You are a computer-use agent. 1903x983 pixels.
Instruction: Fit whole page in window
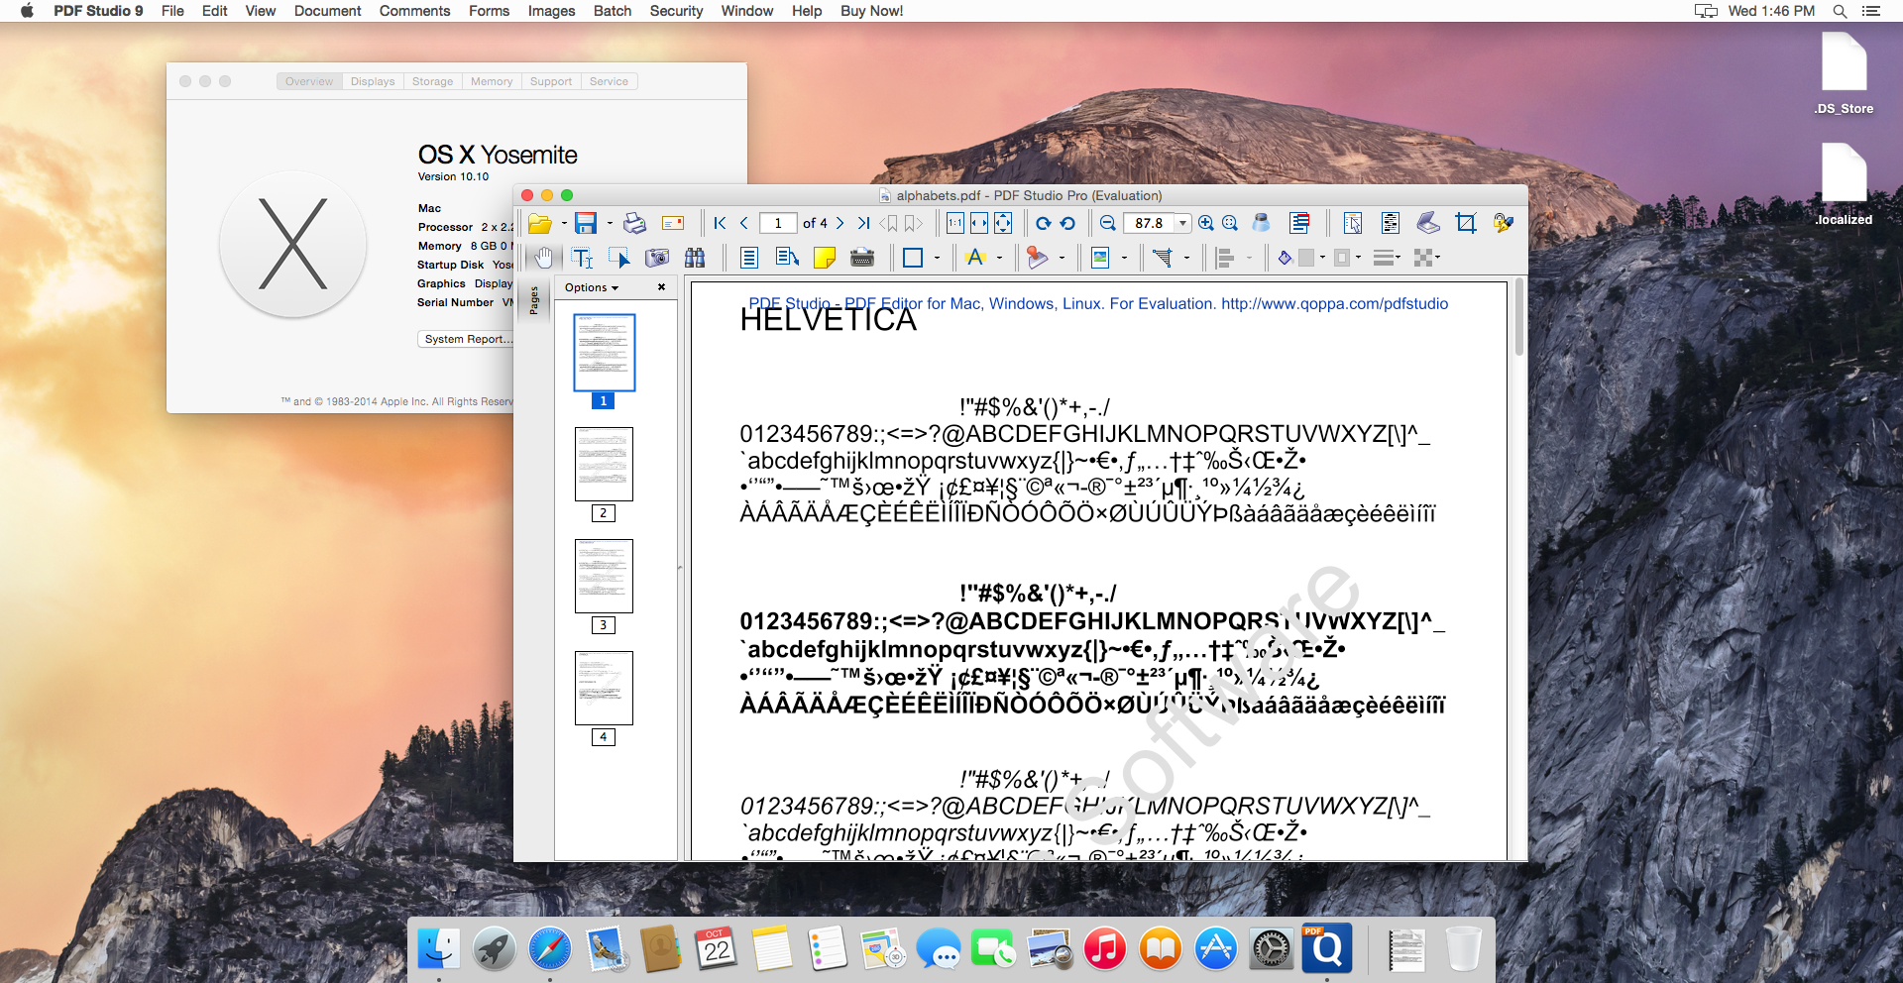1003,223
